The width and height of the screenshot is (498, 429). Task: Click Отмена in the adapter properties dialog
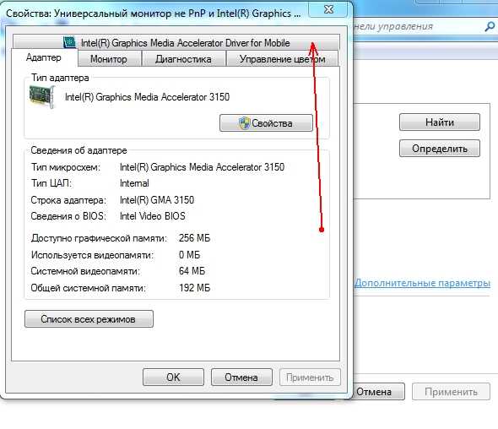pyautogui.click(x=241, y=377)
